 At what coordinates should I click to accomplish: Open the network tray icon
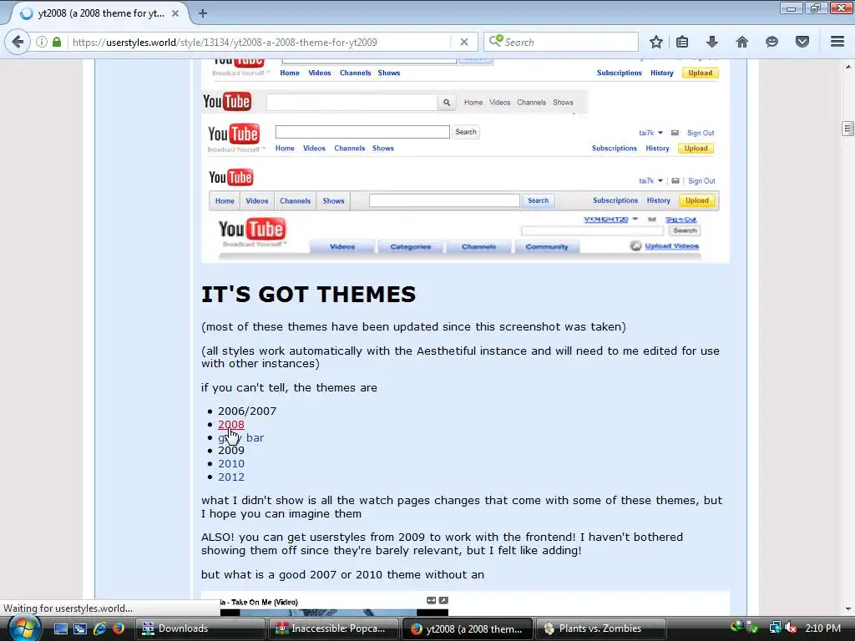point(774,628)
